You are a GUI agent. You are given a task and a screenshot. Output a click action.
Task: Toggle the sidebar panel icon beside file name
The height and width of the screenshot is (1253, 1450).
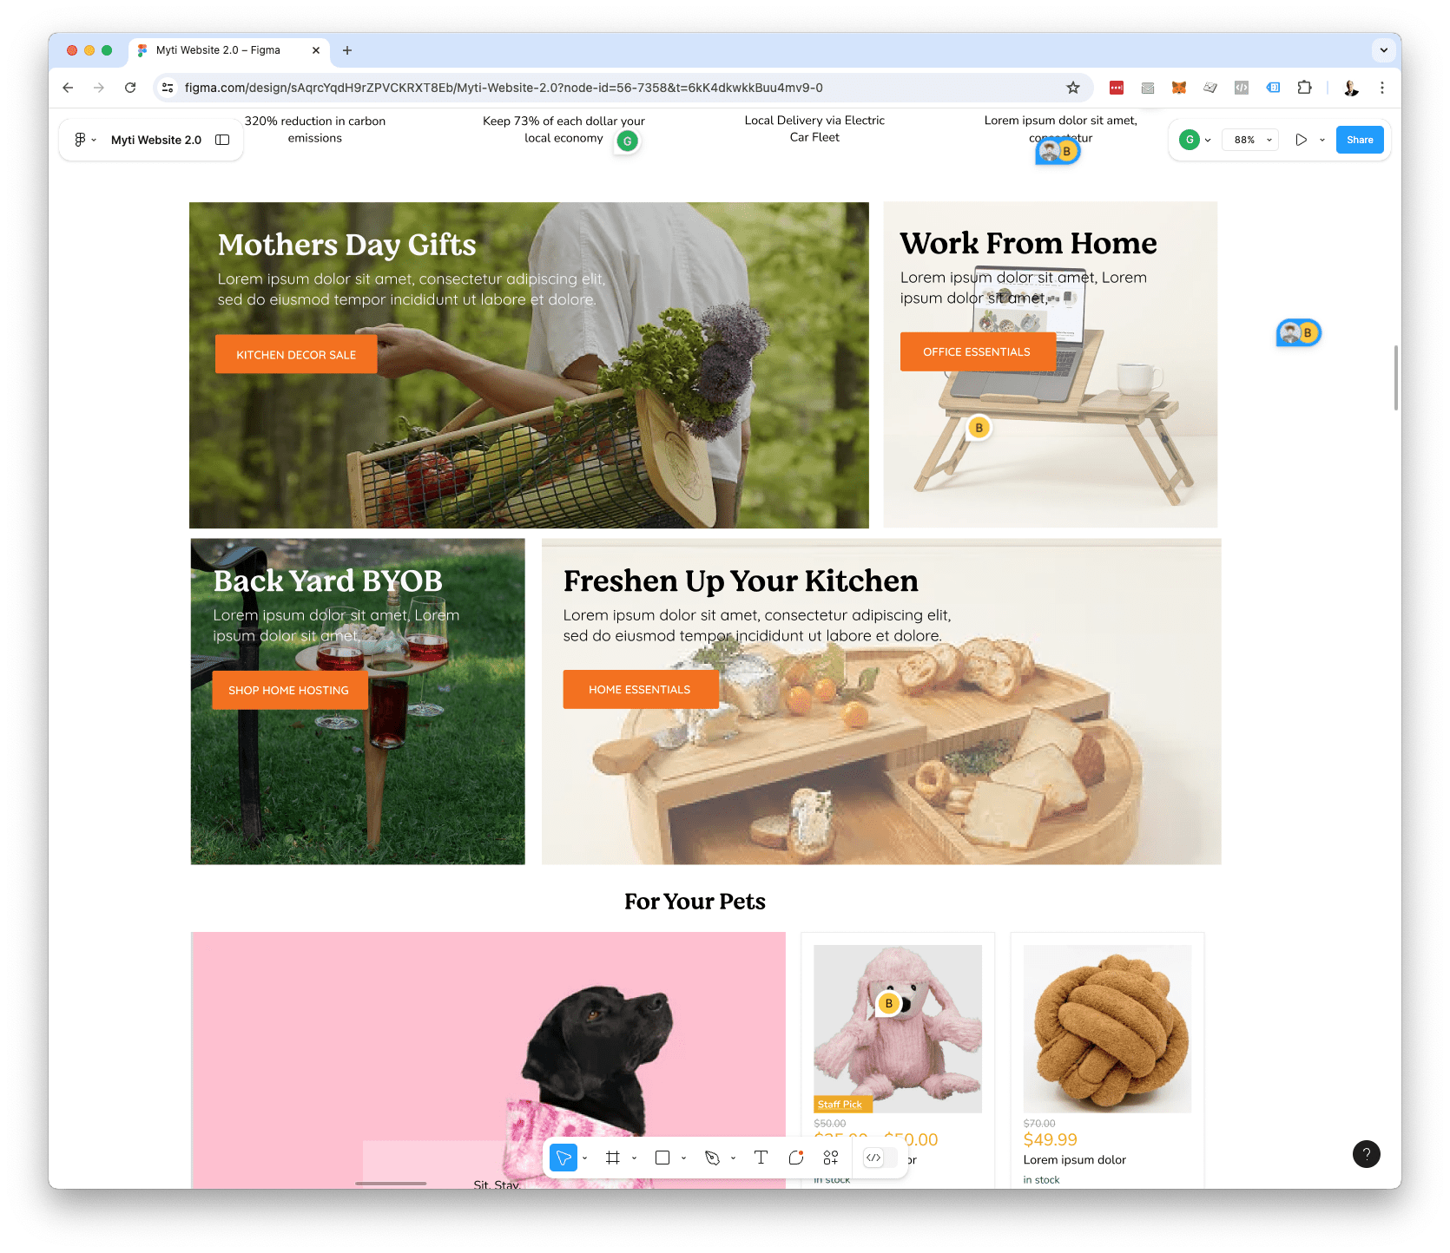(222, 140)
